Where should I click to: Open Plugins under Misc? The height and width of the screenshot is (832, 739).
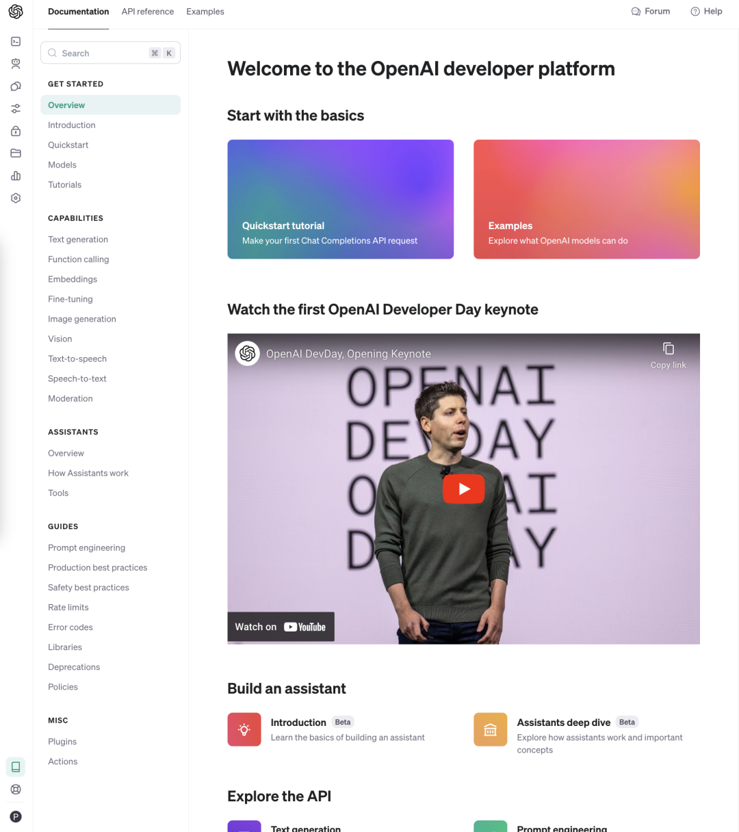[x=62, y=741]
